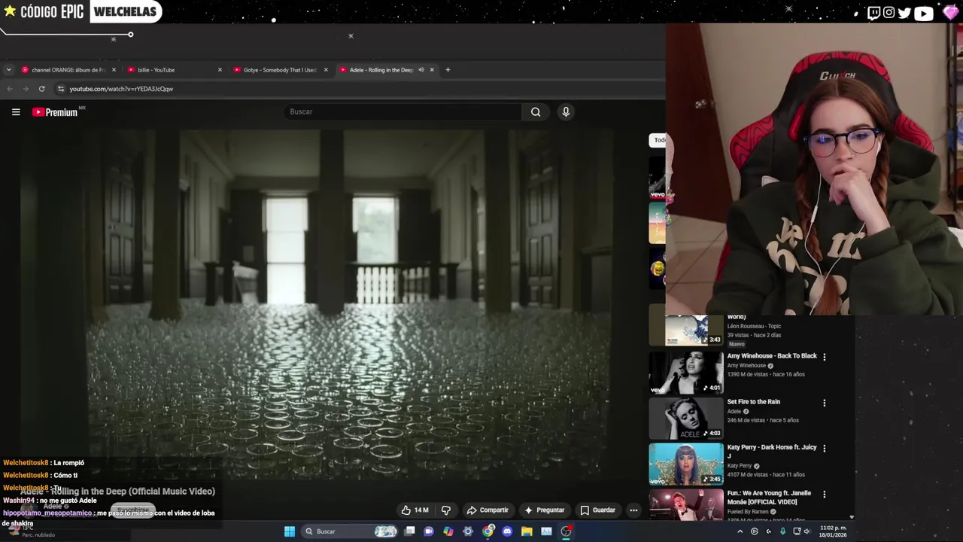
Task: Open the YouTube hamburger guide menu
Action: [16, 112]
